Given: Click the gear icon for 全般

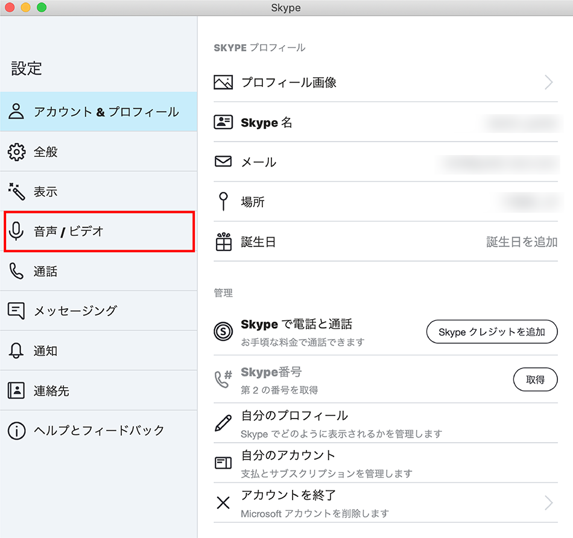Looking at the screenshot, I should 16,152.
